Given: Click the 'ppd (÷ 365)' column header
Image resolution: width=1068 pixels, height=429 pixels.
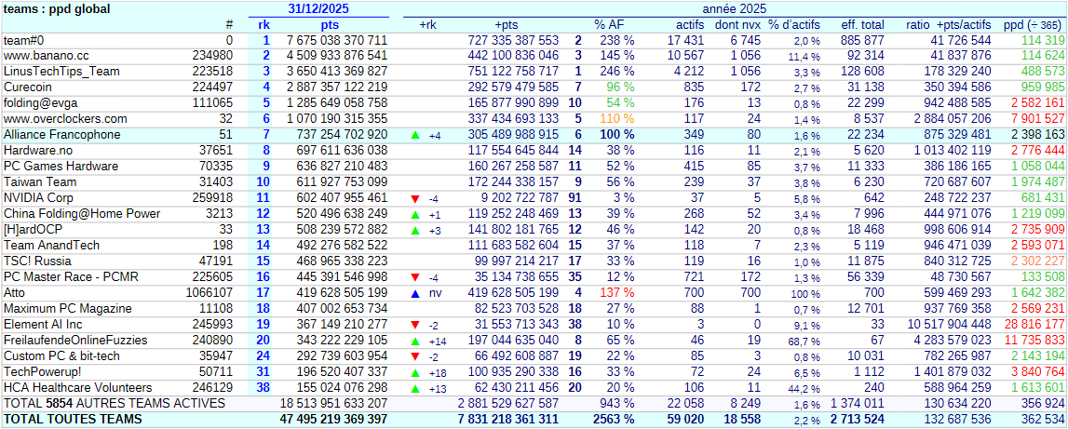Looking at the screenshot, I should (1034, 24).
